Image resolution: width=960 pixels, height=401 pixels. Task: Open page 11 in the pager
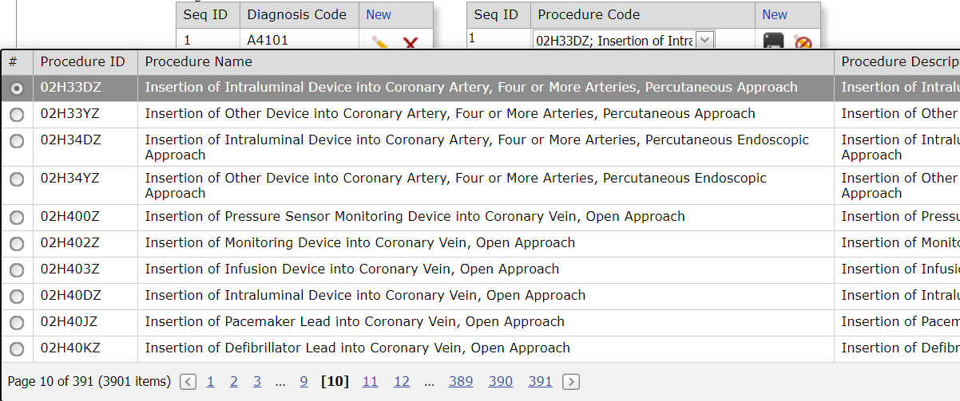pyautogui.click(x=370, y=382)
